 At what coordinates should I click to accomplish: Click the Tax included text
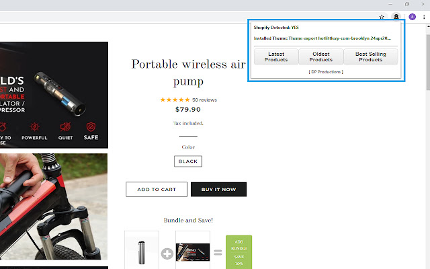pyautogui.click(x=188, y=123)
